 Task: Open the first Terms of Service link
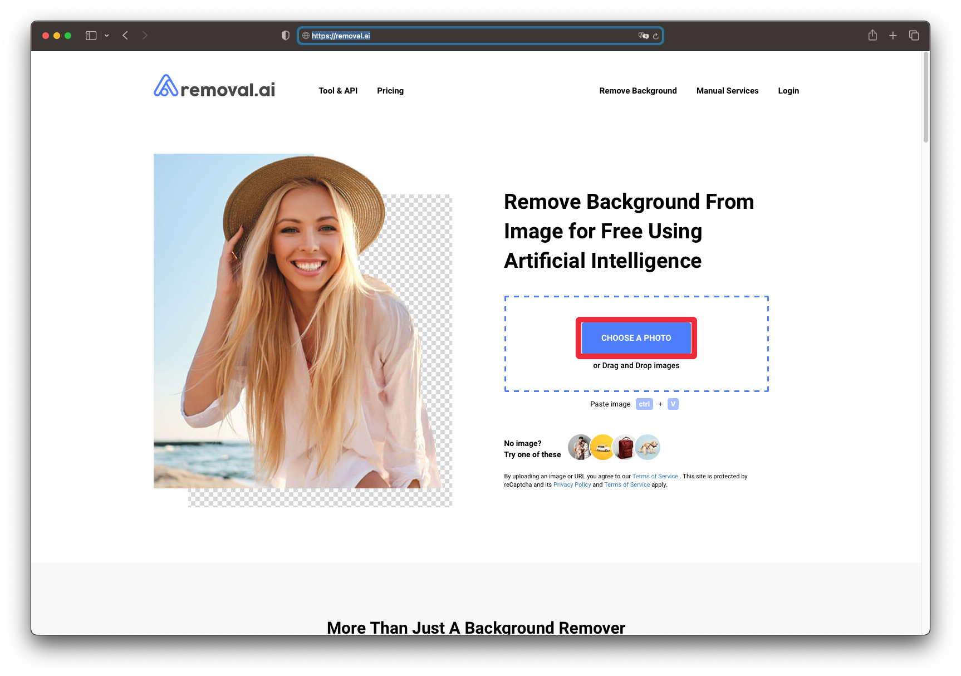point(655,476)
